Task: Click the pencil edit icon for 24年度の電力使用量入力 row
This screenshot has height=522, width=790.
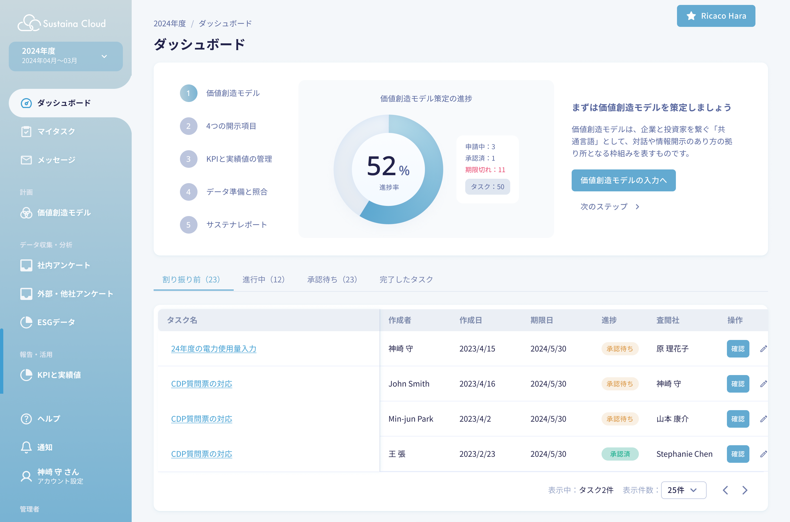Action: tap(763, 348)
